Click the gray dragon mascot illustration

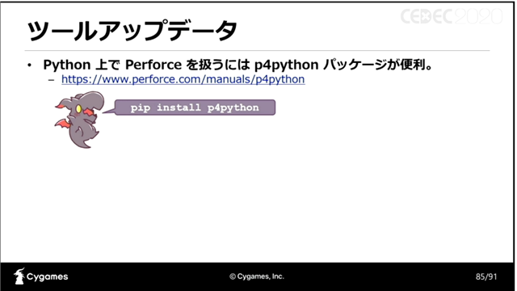click(x=79, y=120)
